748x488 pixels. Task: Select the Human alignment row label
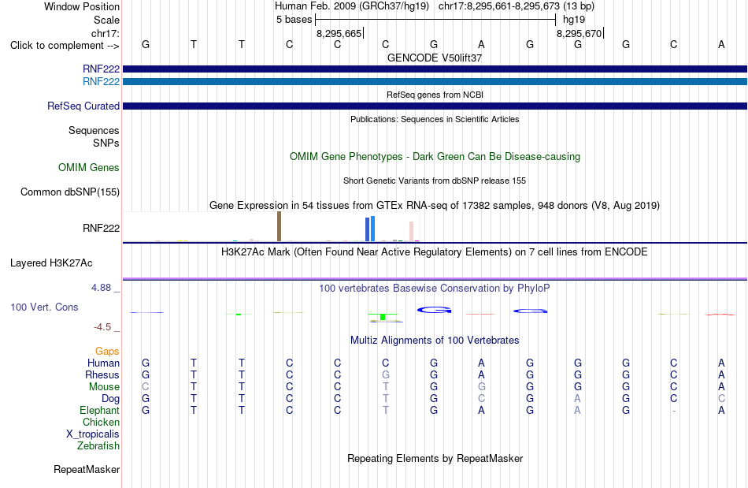[103, 363]
